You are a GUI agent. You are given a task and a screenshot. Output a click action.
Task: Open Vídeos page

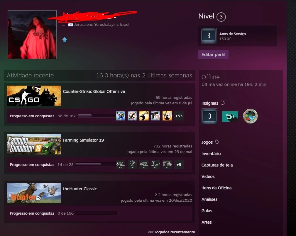click(x=208, y=176)
